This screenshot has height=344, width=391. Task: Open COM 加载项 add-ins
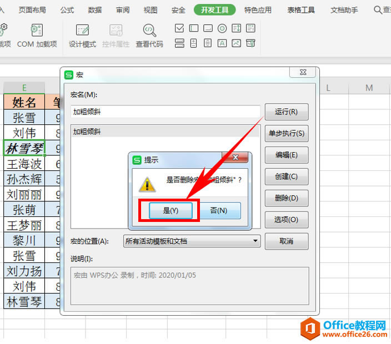tap(37, 36)
